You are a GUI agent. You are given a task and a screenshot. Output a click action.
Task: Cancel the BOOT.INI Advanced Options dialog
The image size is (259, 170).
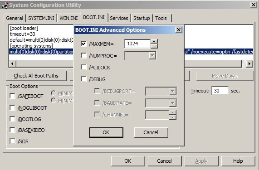(151, 132)
